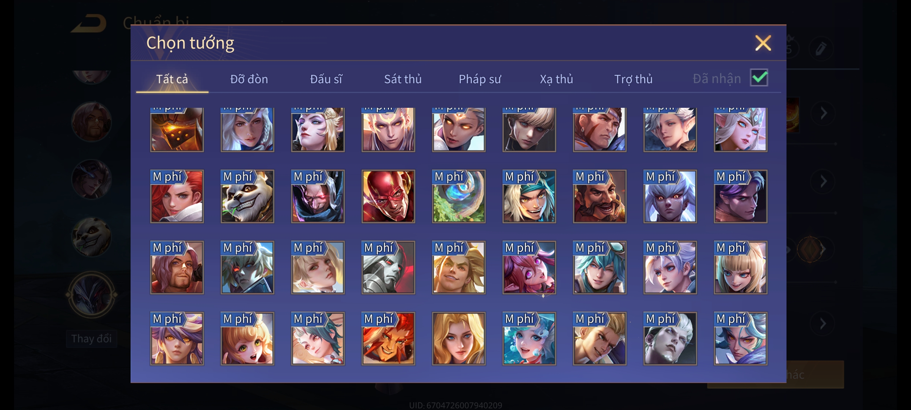Pick the blonde woman hero without free tag

459,339
